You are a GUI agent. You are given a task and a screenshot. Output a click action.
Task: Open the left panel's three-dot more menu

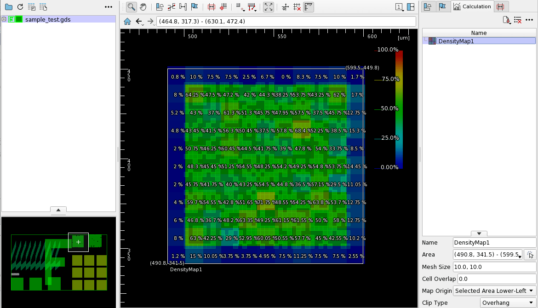(109, 7)
